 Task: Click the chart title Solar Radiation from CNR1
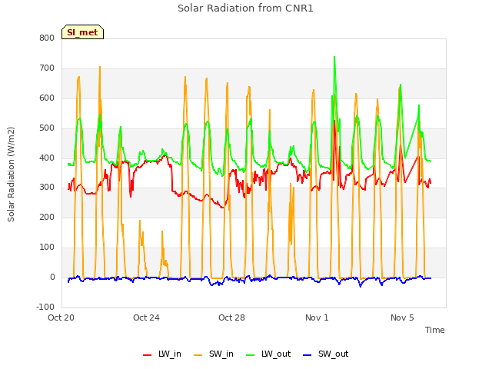pos(245,8)
